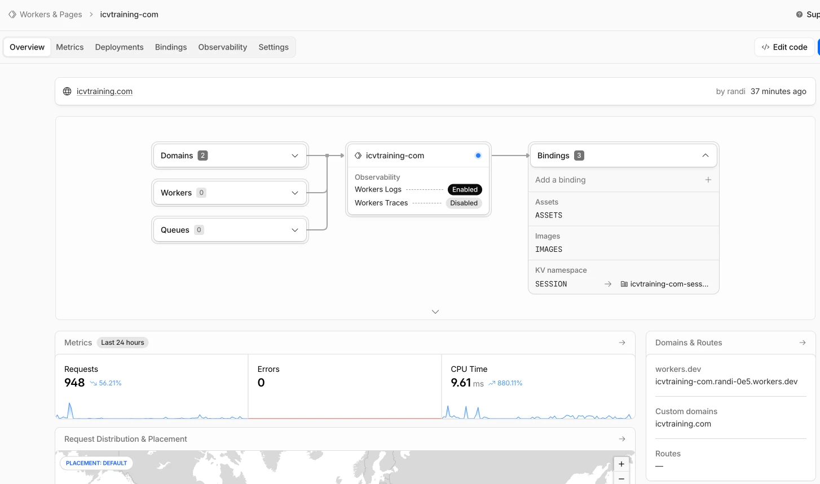Follow the SESSION KV namespace arrow
The image size is (820, 484).
pos(607,284)
